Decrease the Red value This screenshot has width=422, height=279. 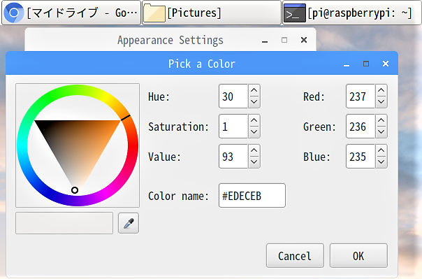pos(381,102)
